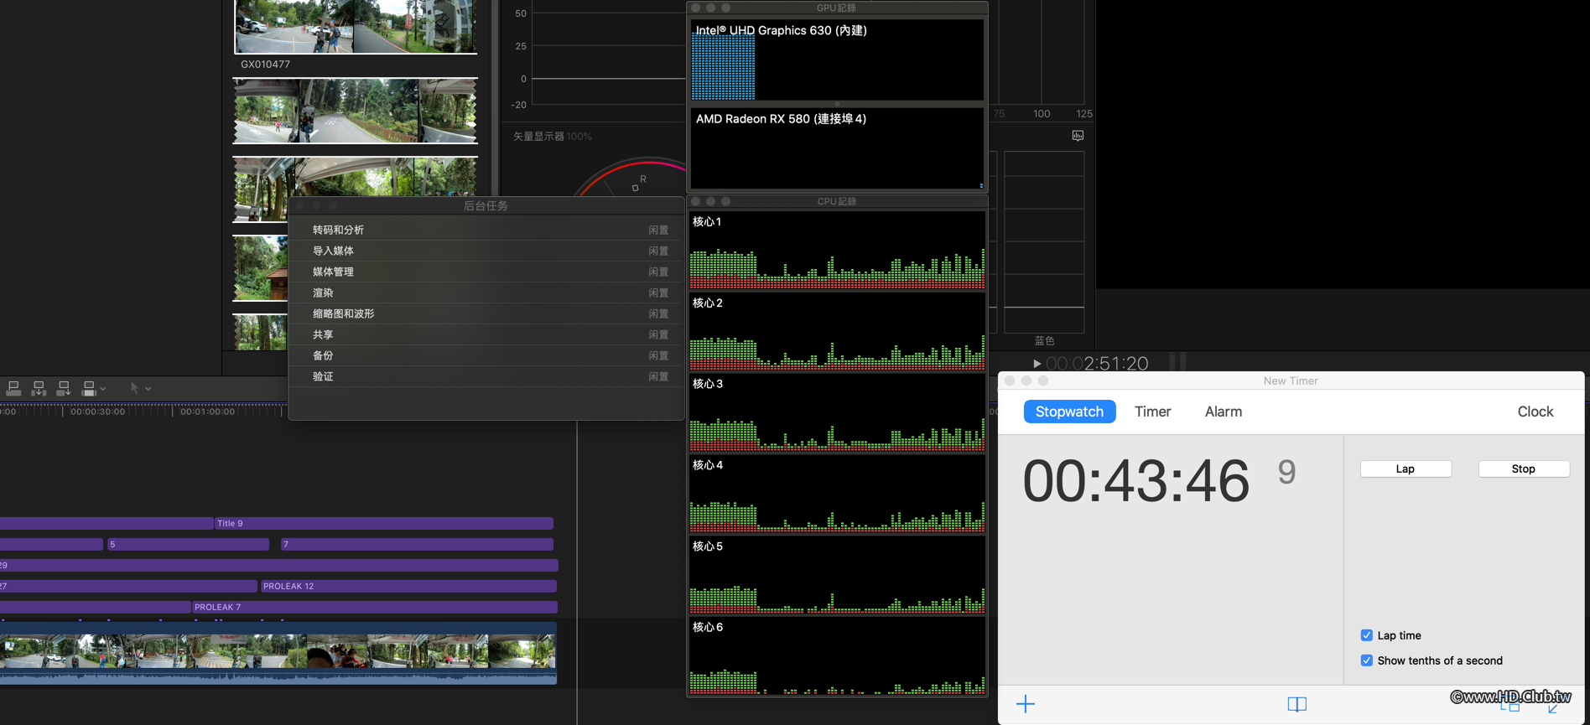Click the 核心 6 CPU usage graph
This screenshot has width=1590, height=725.
coord(837,656)
